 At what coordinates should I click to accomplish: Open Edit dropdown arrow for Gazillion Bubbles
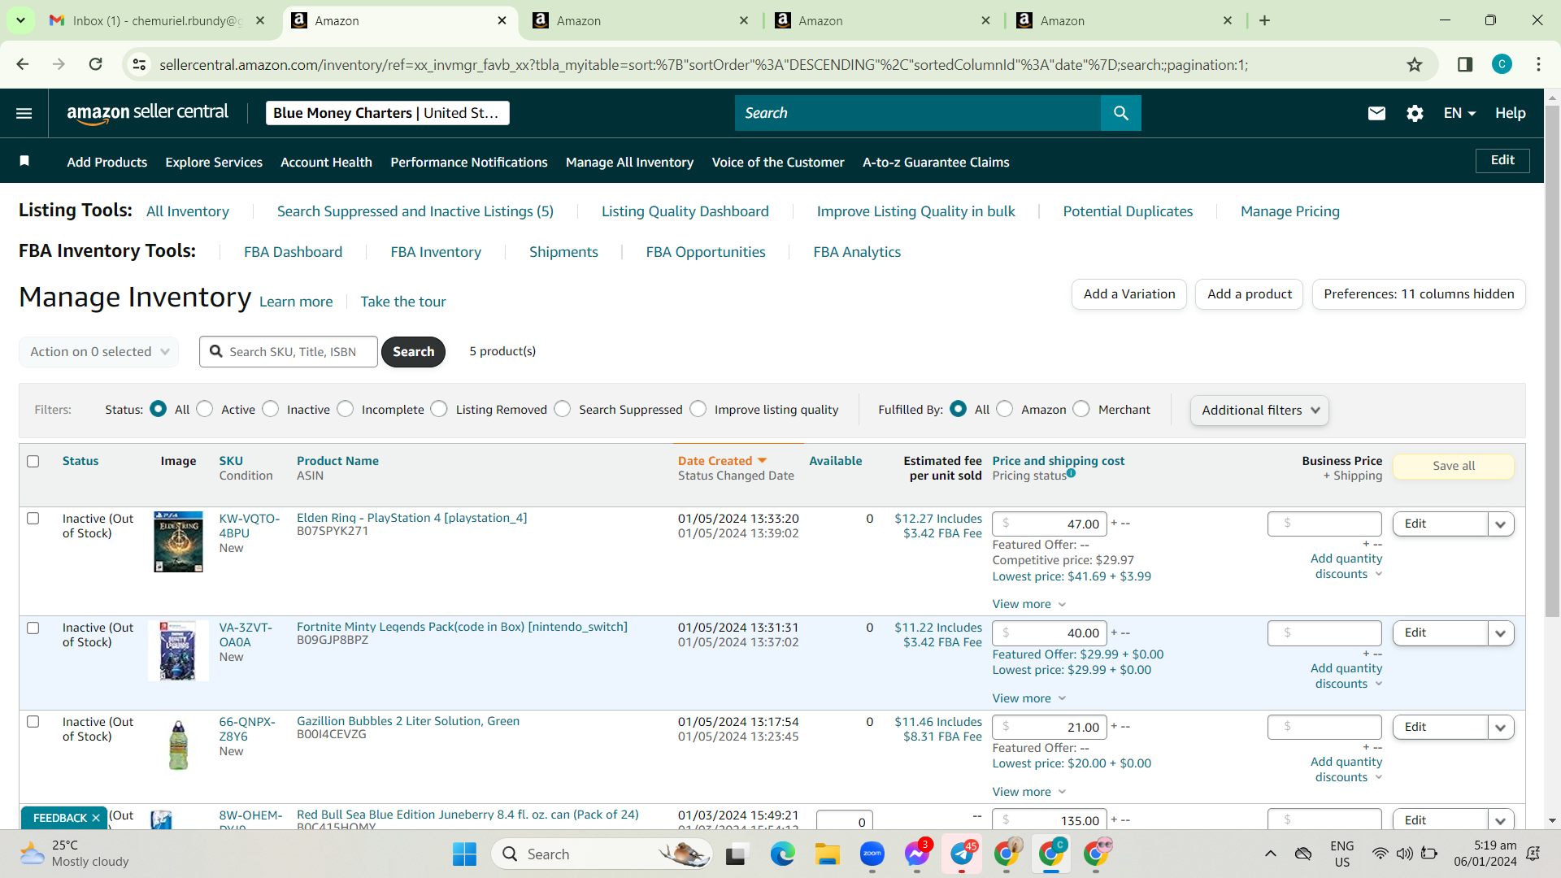pos(1501,728)
